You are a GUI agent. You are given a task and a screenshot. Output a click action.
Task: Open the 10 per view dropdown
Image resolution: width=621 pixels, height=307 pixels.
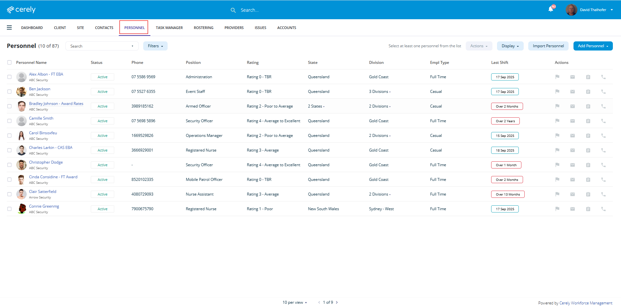295,302
